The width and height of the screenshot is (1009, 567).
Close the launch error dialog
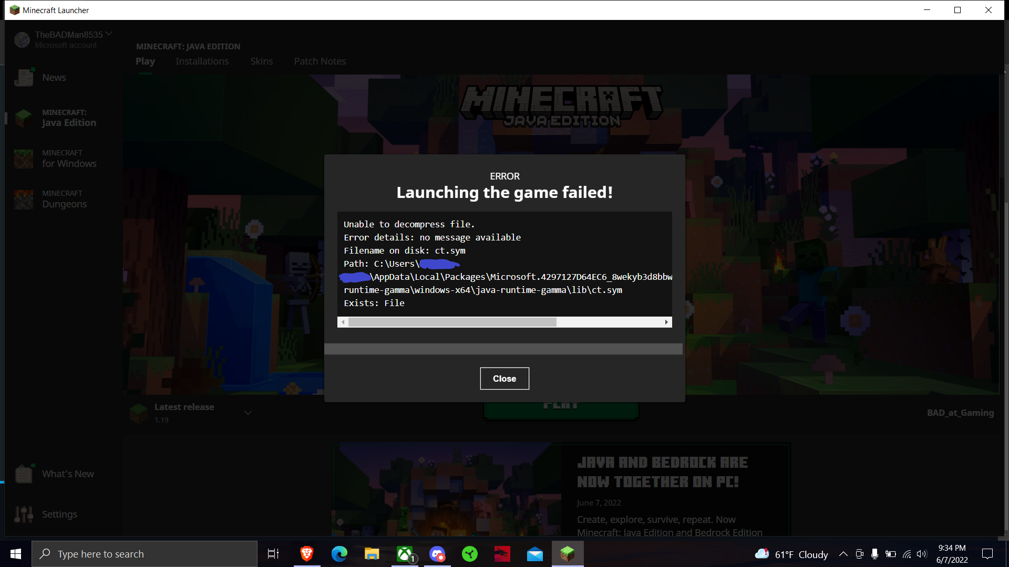504,379
